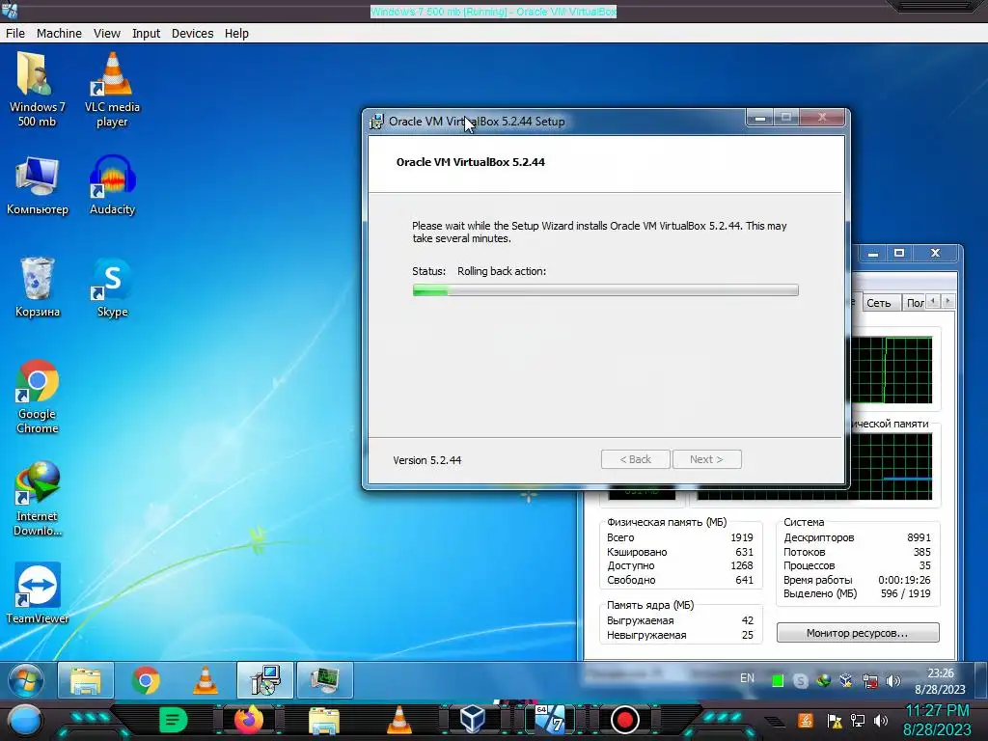Click the physical memory history graph

(x=891, y=467)
